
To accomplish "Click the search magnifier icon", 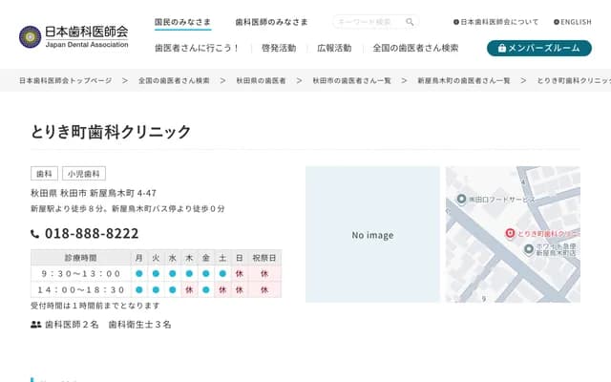I will point(410,22).
